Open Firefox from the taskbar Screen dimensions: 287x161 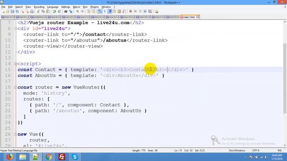coord(9,157)
